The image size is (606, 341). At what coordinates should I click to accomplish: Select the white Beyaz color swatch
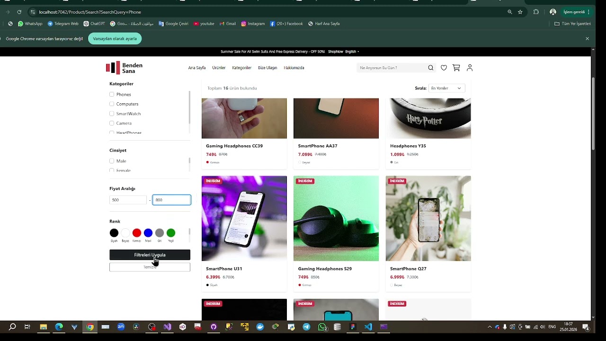pos(125,233)
